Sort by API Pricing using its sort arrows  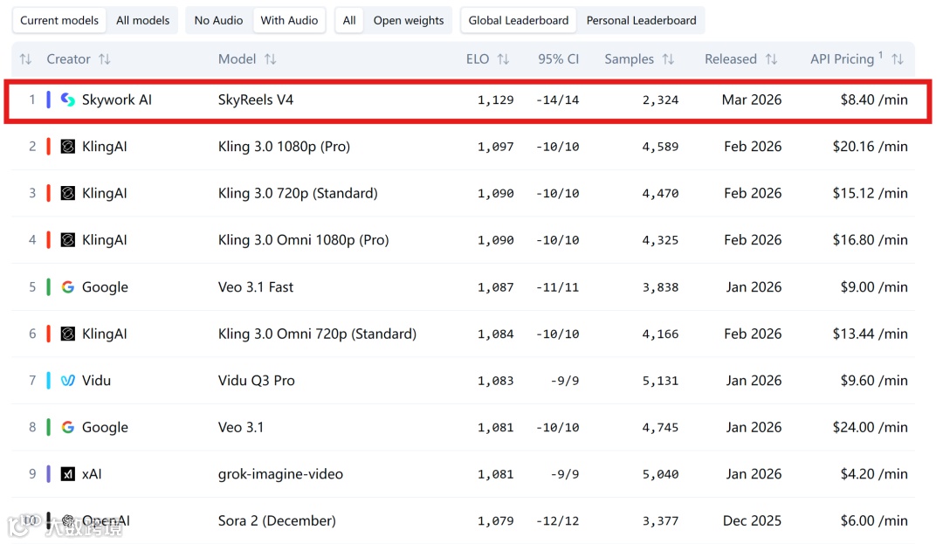point(898,59)
